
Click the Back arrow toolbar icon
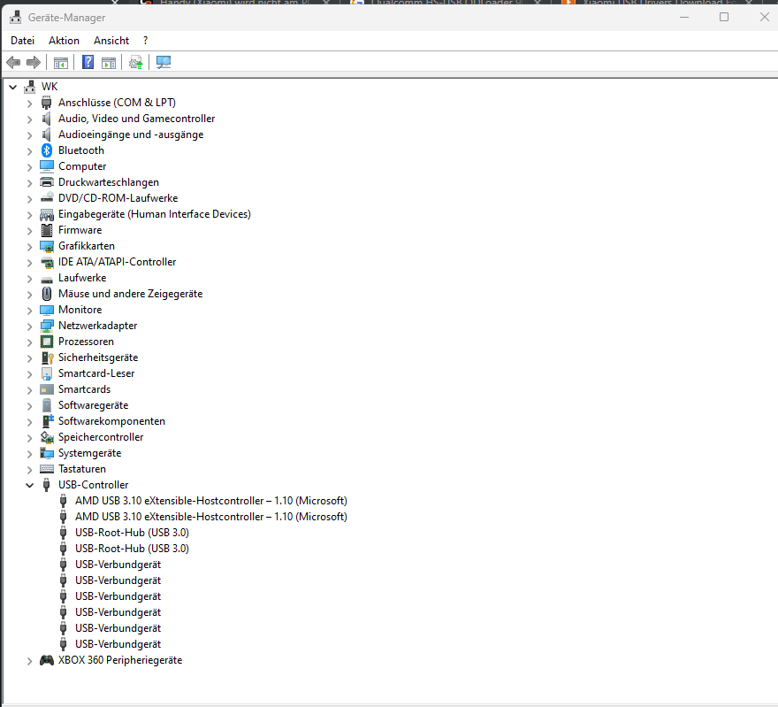(13, 63)
